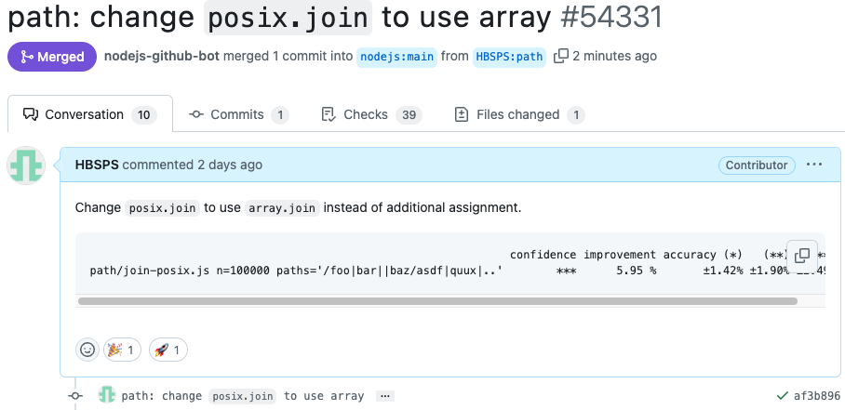The height and width of the screenshot is (410, 845).
Task: Click the benchmark line 'path/join-posix.js'
Action: [x=296, y=271]
